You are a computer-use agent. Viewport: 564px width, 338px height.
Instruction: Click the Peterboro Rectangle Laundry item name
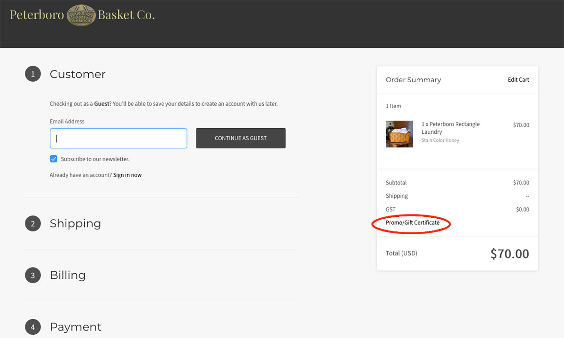(x=451, y=128)
